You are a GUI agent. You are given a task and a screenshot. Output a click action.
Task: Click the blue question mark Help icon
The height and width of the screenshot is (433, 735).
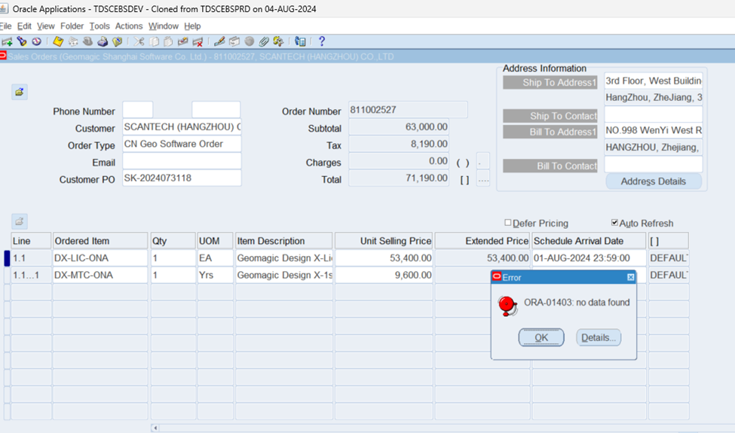coord(322,41)
